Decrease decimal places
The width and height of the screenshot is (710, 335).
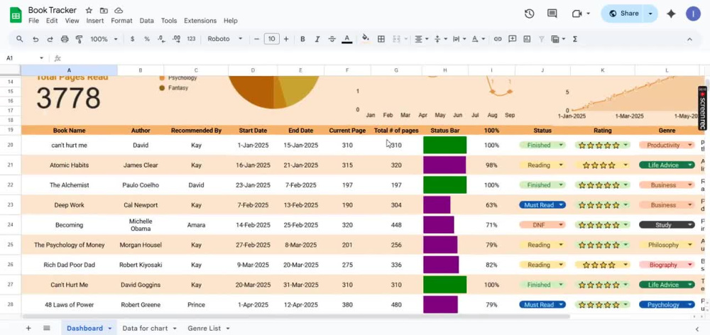pos(161,39)
